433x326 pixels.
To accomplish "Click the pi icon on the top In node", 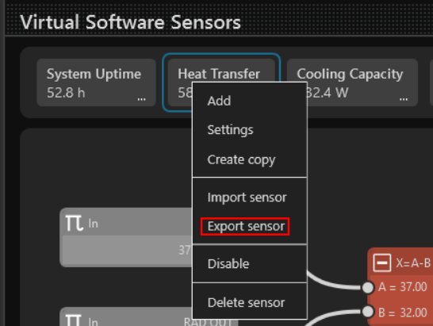I will pos(75,223).
